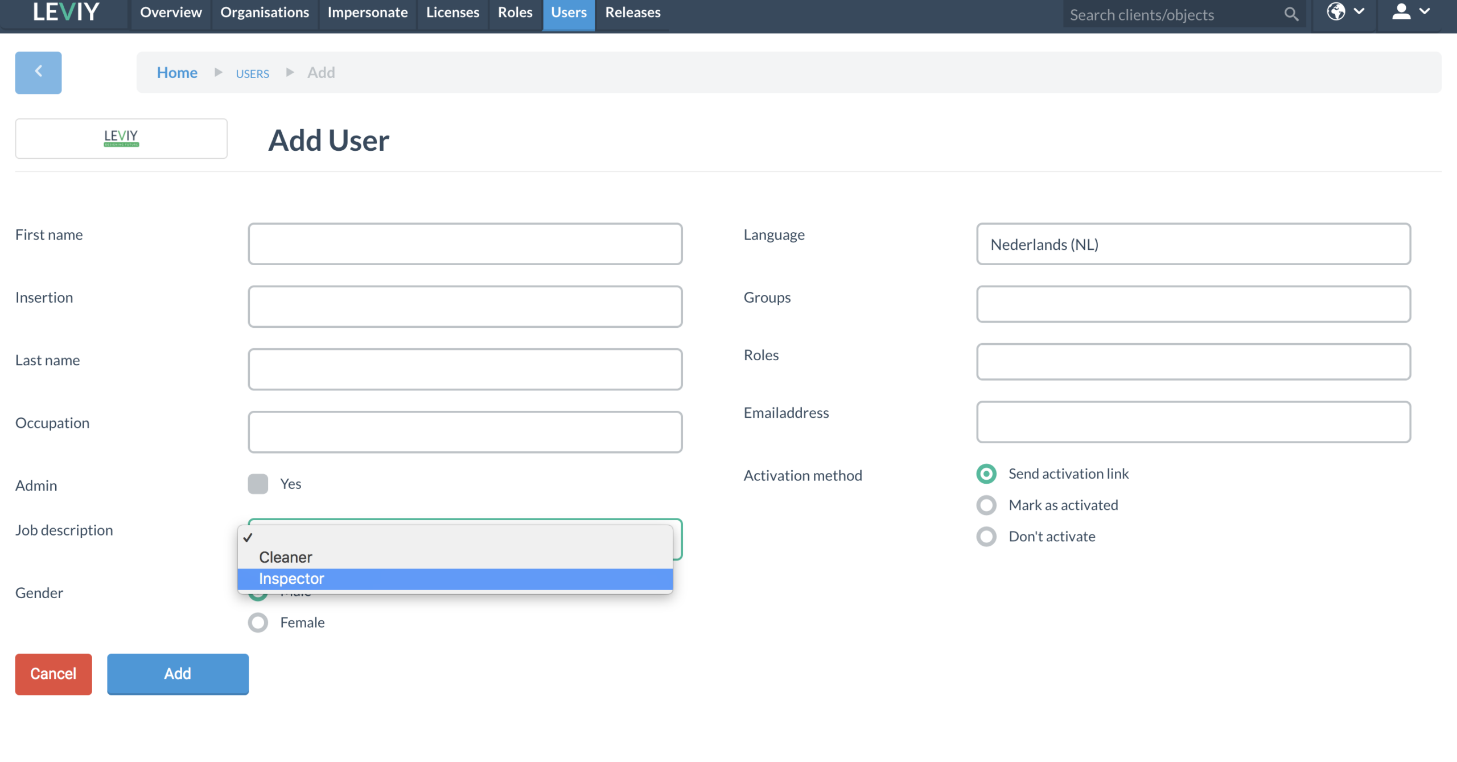Tick the Admin Yes checkbox
The width and height of the screenshot is (1457, 762).
tap(258, 484)
